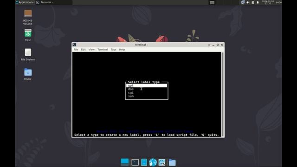The height and width of the screenshot is (167, 297).
Task: Open the File menu in Terminal
Action: 76,50
